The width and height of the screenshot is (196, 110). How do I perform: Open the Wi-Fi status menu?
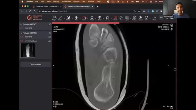tap(143, 2)
